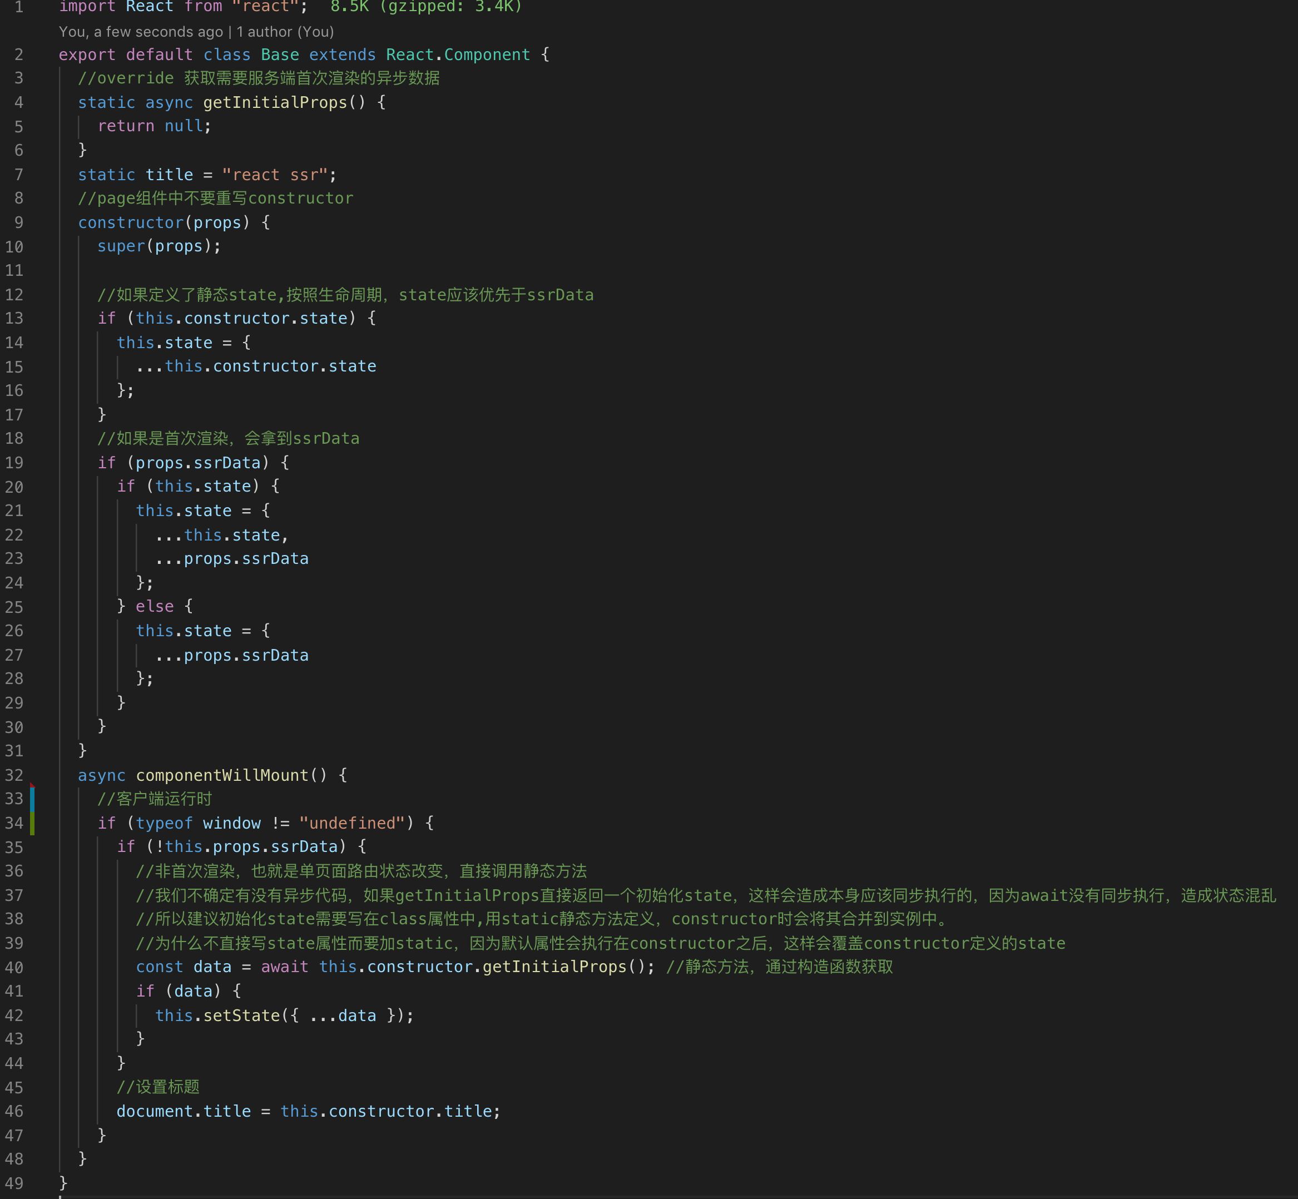Click the "const" keyword on line 40
1298x1199 pixels.
(x=160, y=967)
